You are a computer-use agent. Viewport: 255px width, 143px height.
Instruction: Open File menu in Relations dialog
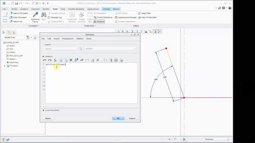click(x=43, y=39)
